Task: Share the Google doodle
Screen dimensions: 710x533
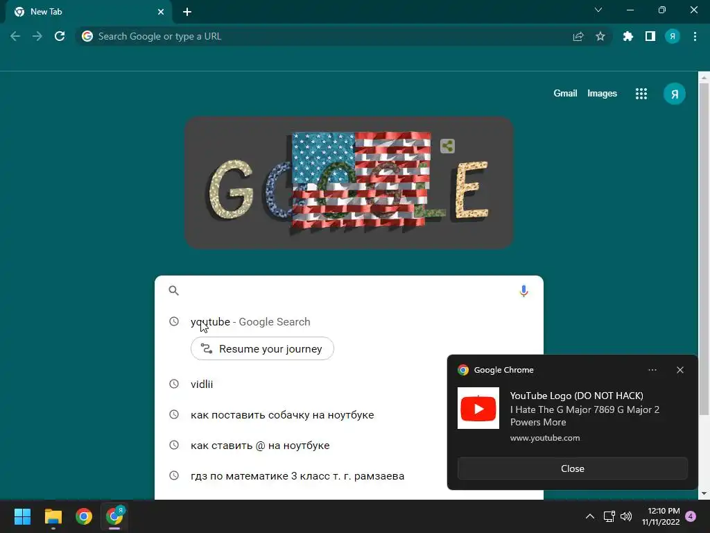Action: [447, 146]
